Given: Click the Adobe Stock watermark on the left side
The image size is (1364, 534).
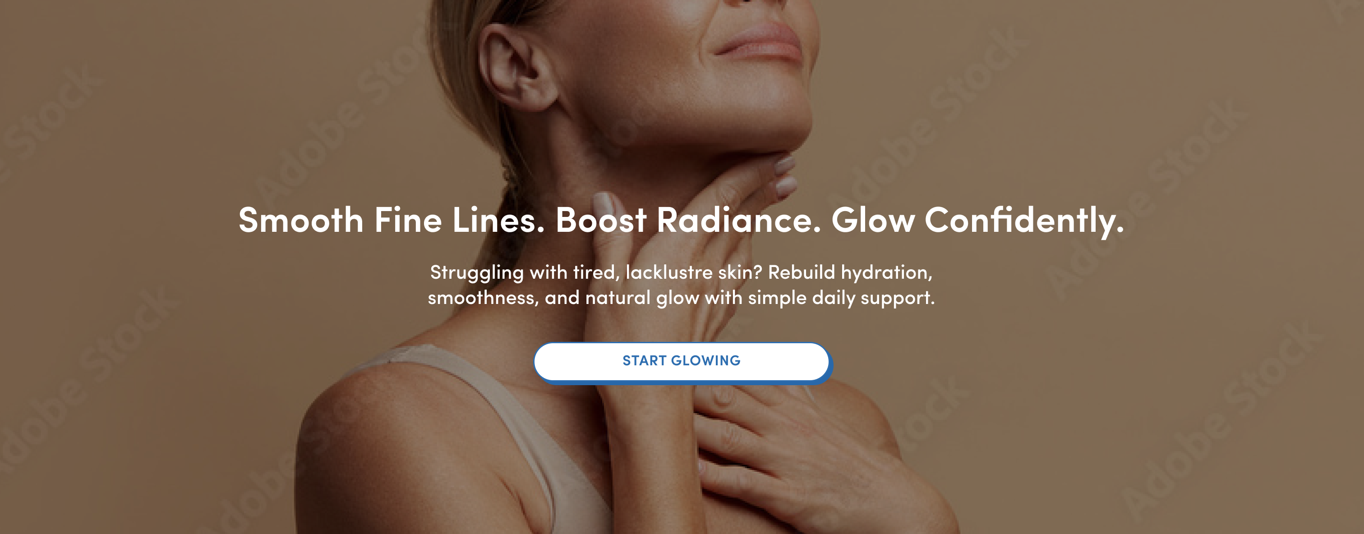Looking at the screenshot, I should click(85, 381).
